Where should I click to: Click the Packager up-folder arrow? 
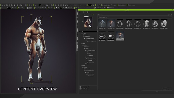point(83,12)
